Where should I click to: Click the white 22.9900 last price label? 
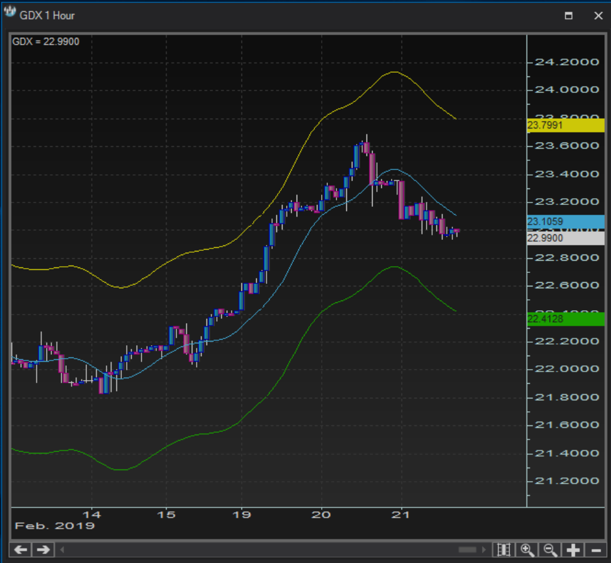click(x=566, y=238)
